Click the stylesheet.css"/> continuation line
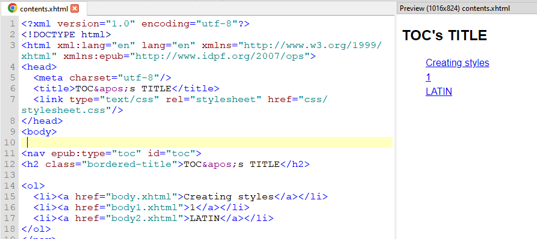The width and height of the screenshot is (537, 239). 72,110
